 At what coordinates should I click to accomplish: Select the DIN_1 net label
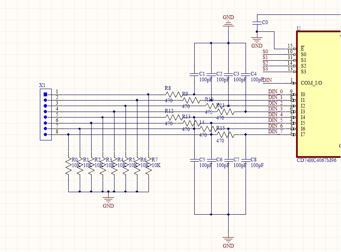click(275, 97)
